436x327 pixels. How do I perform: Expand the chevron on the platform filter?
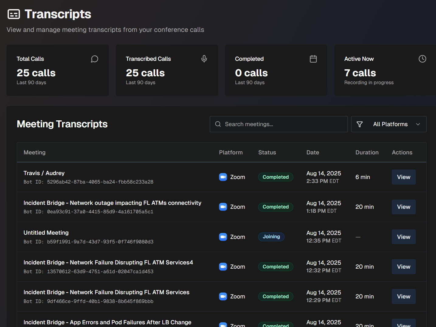pyautogui.click(x=418, y=124)
